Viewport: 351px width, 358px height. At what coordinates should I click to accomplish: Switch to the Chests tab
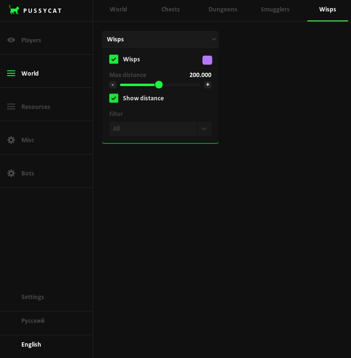171,10
